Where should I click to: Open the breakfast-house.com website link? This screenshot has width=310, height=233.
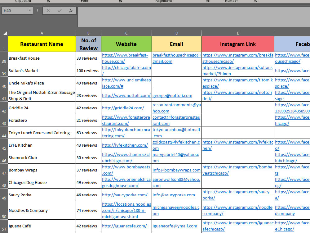125,58
